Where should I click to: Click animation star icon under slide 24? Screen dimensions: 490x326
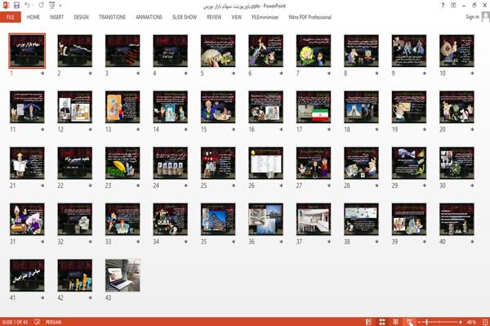(185, 185)
